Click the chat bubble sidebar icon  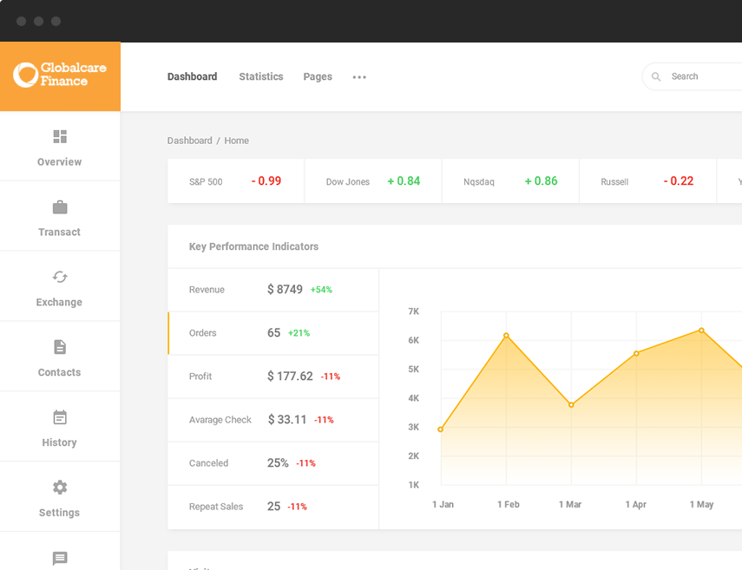point(60,558)
